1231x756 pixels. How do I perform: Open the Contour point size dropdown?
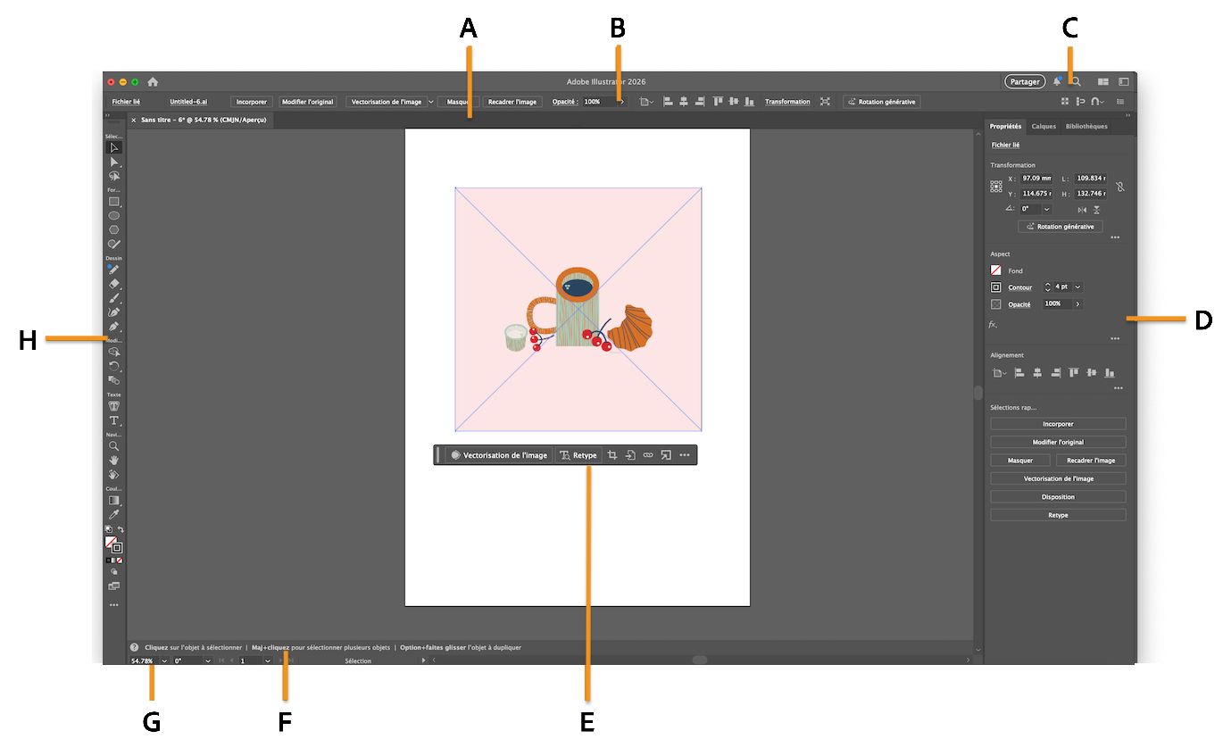(1077, 287)
